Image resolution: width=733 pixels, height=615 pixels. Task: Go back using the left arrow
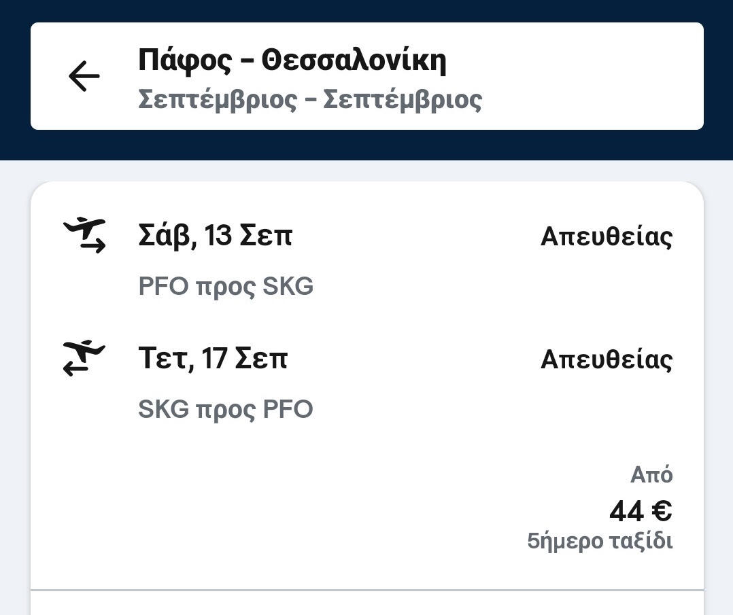tap(84, 76)
